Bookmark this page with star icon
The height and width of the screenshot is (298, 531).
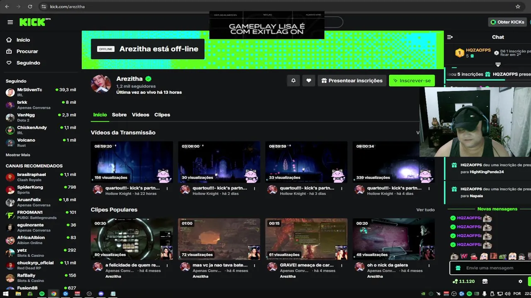pyautogui.click(x=518, y=7)
